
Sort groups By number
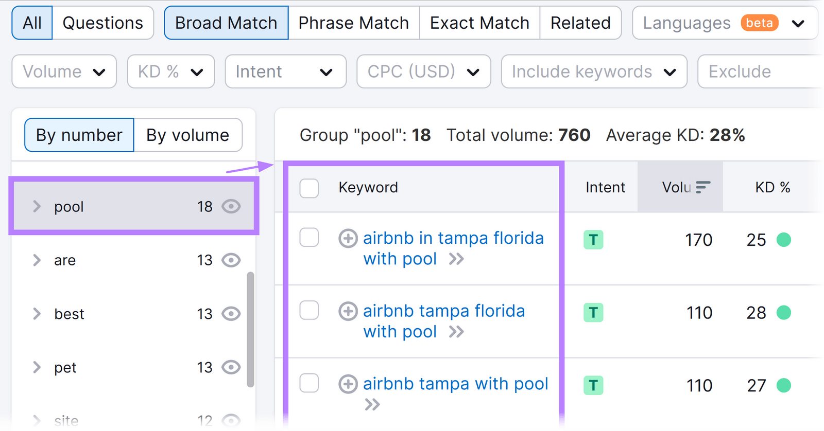tap(79, 135)
